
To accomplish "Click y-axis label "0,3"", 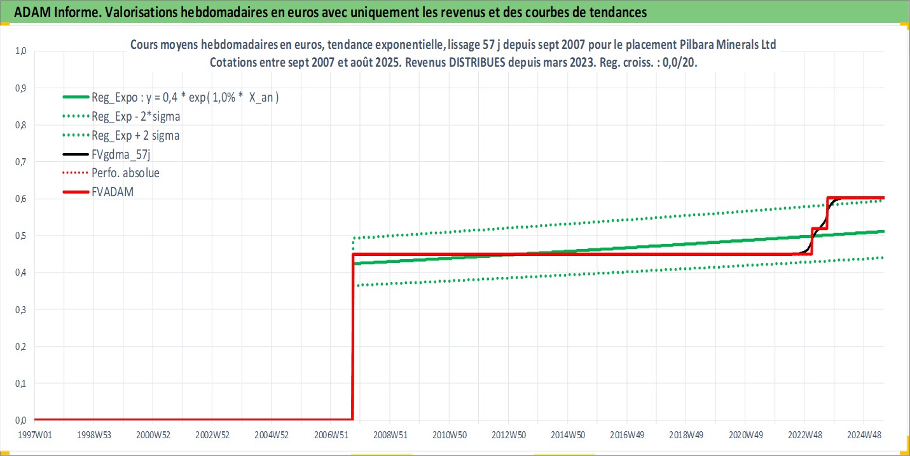I will (x=21, y=309).
